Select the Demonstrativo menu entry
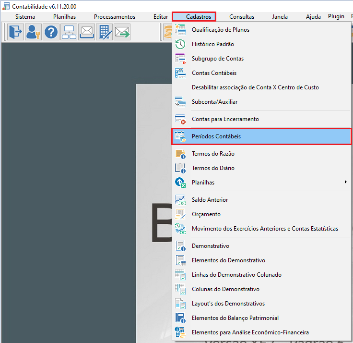The width and height of the screenshot is (353, 343). pos(261,246)
